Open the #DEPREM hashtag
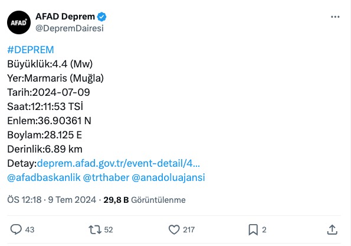 (x=31, y=50)
